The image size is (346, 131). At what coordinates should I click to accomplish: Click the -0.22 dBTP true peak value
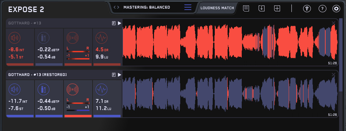[x=48, y=50]
